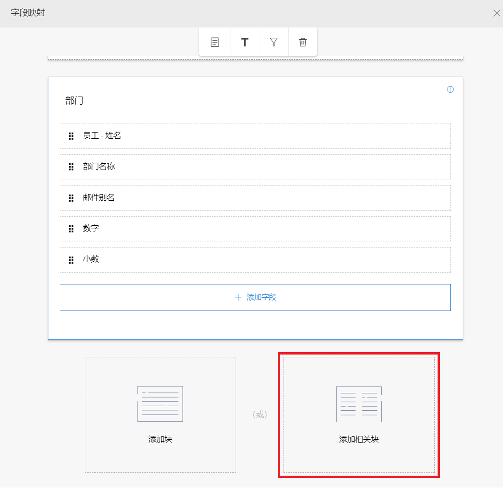Click drag handle beside 小数 field
The width and height of the screenshot is (503, 488).
(71, 260)
